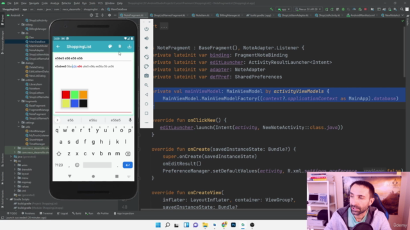Collapse the dialogs folder
This screenshot has width=410, height=230.
19,63
